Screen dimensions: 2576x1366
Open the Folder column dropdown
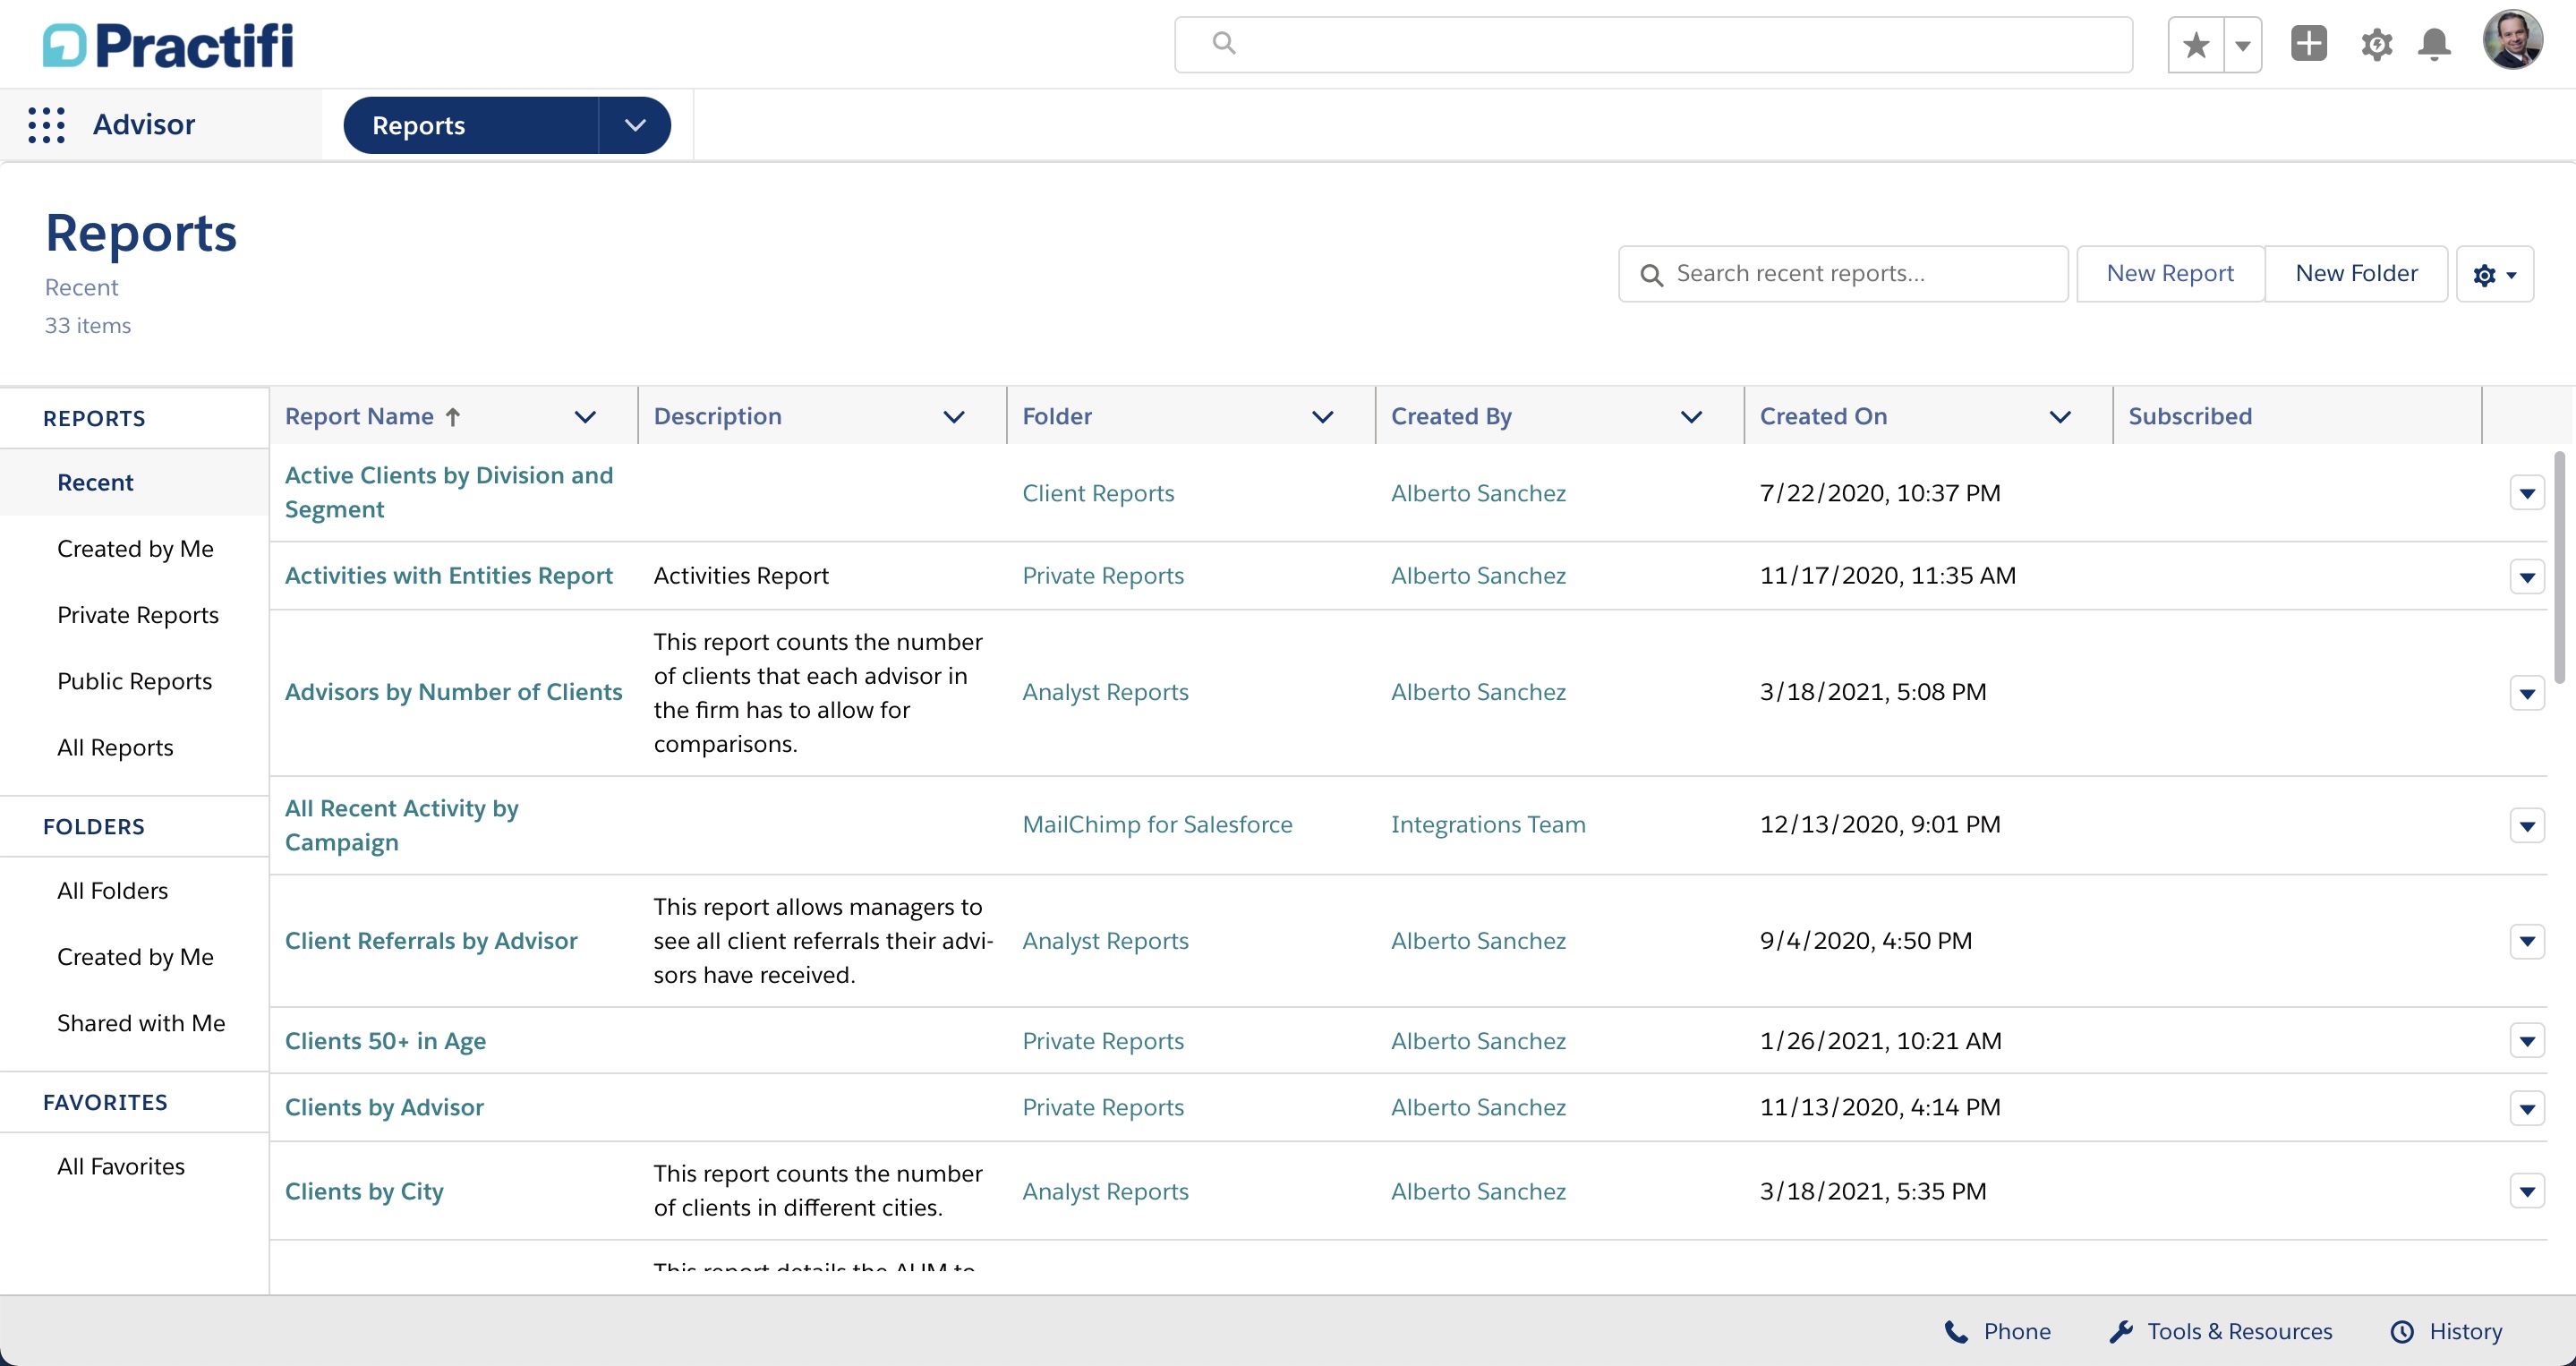pos(1323,416)
